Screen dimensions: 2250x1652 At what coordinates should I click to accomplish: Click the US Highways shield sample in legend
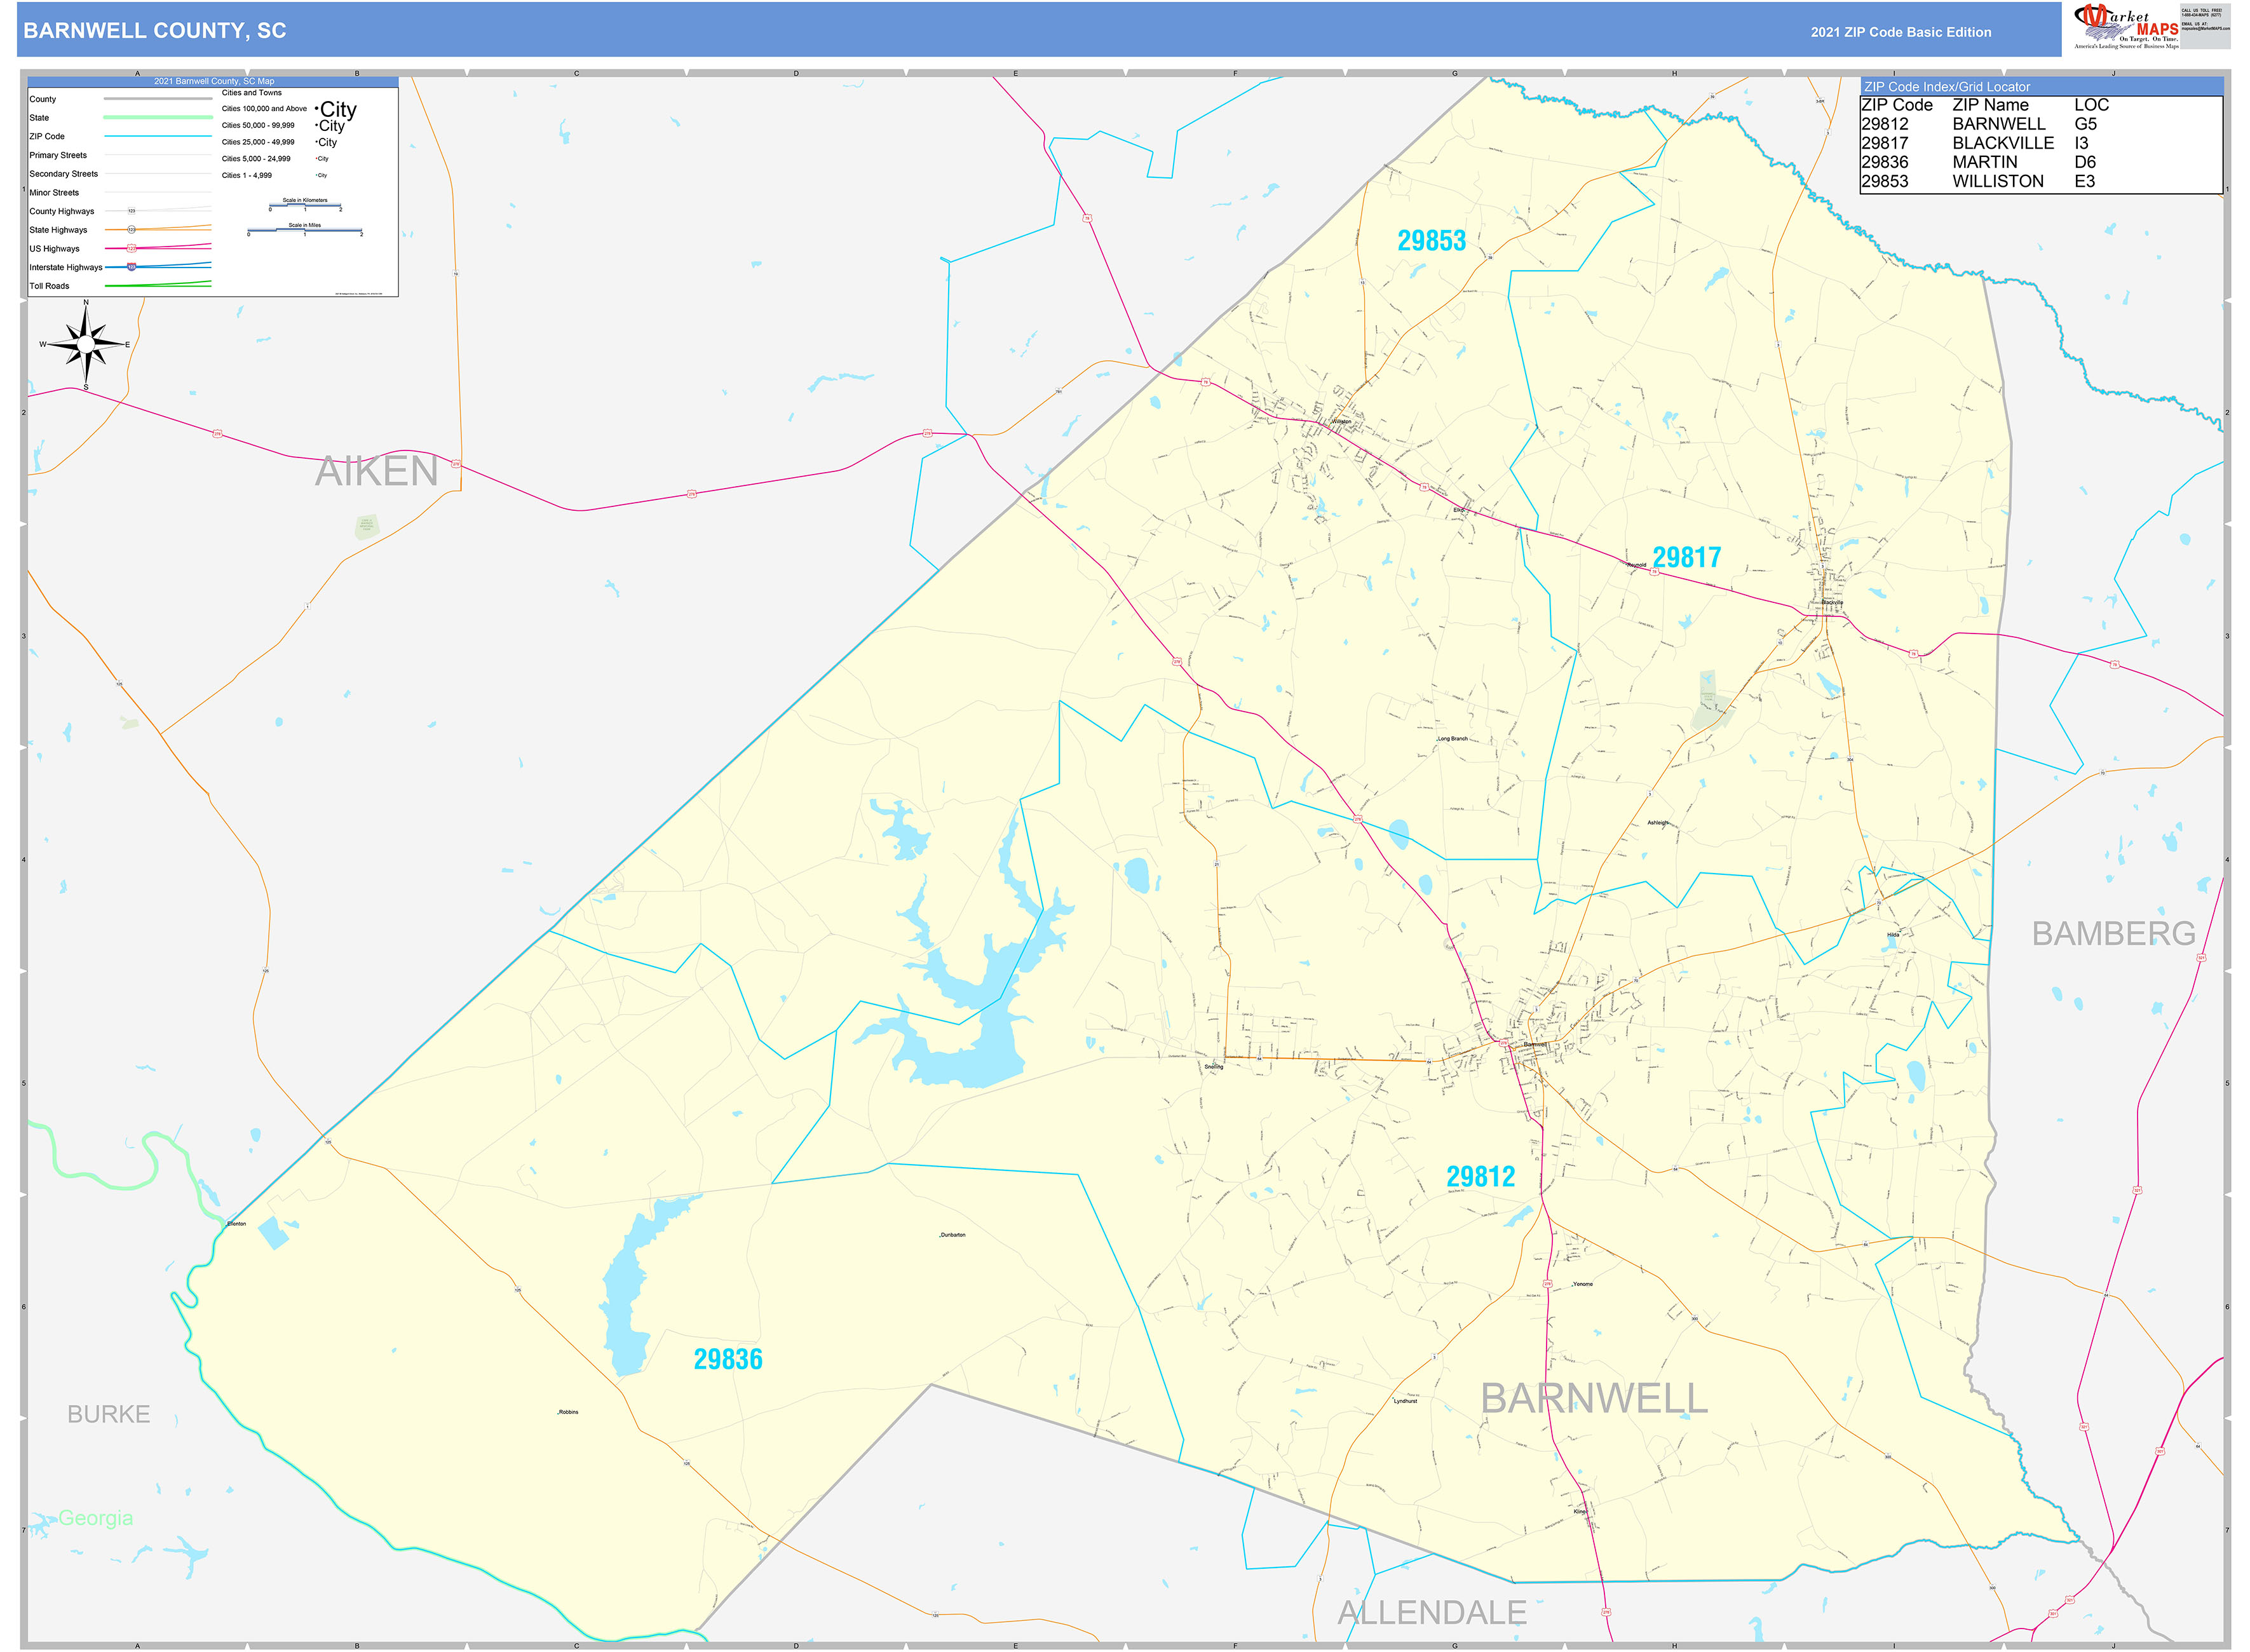coord(131,248)
